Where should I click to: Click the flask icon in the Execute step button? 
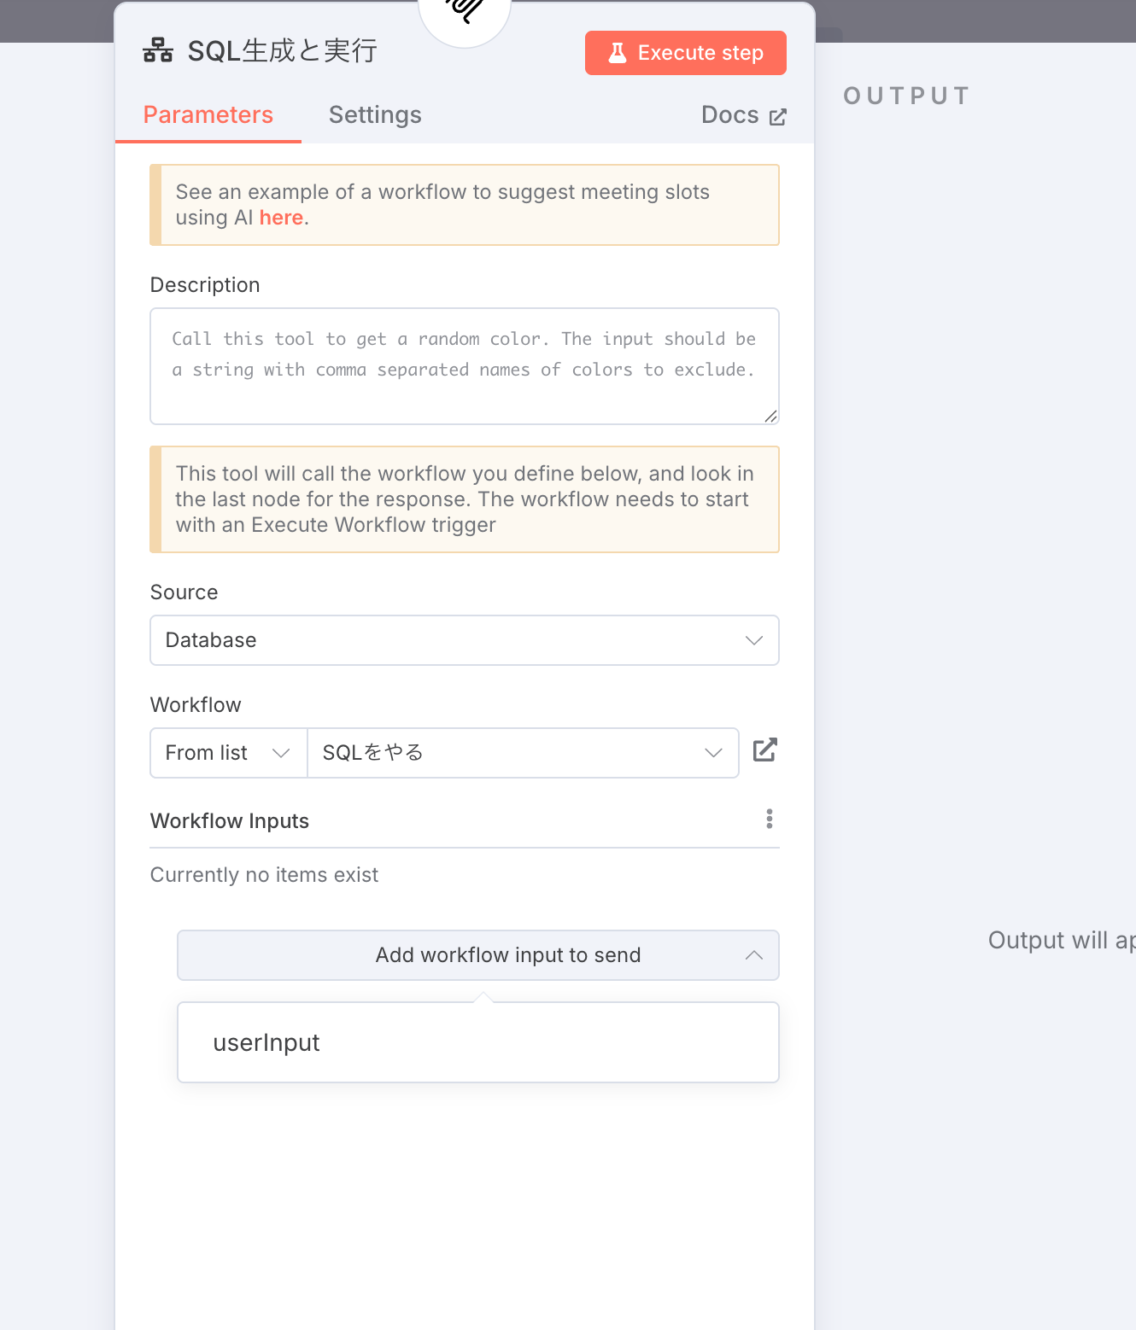point(618,53)
